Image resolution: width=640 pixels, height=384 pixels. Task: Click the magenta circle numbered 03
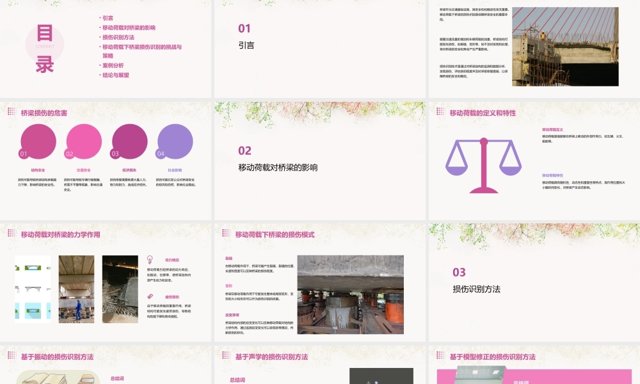tap(129, 141)
